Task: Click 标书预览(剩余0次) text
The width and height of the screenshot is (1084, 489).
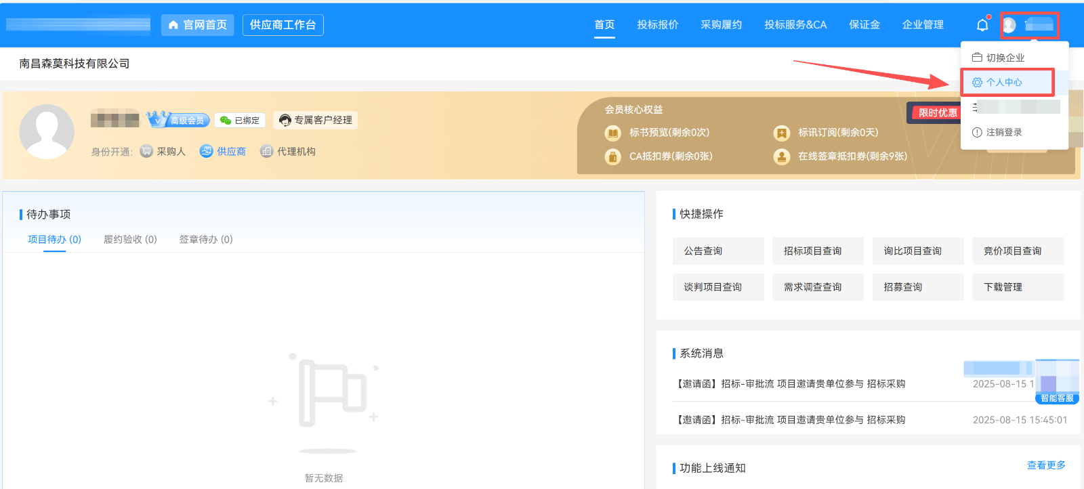Action: (669, 133)
